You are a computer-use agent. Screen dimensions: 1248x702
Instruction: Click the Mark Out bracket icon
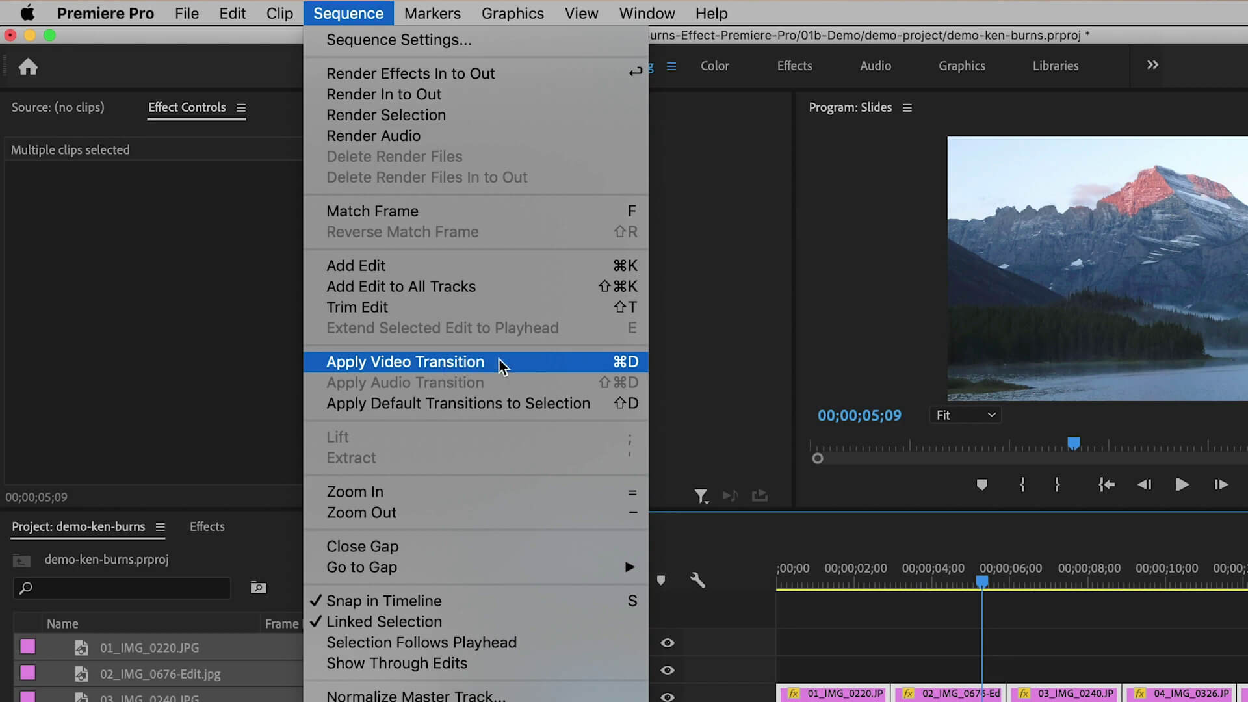pyautogui.click(x=1057, y=485)
